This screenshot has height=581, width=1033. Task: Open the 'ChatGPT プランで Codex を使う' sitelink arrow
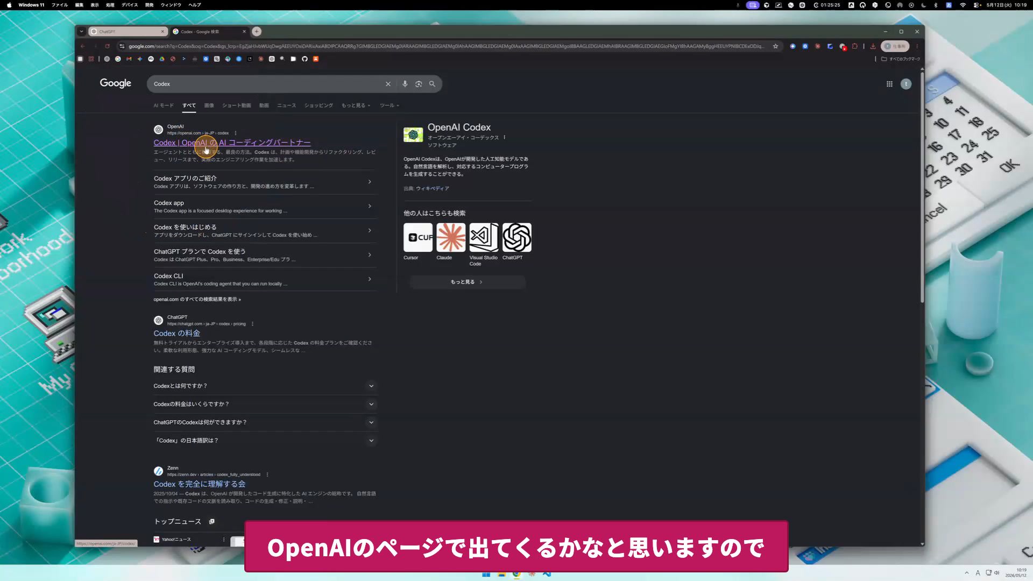click(x=370, y=255)
